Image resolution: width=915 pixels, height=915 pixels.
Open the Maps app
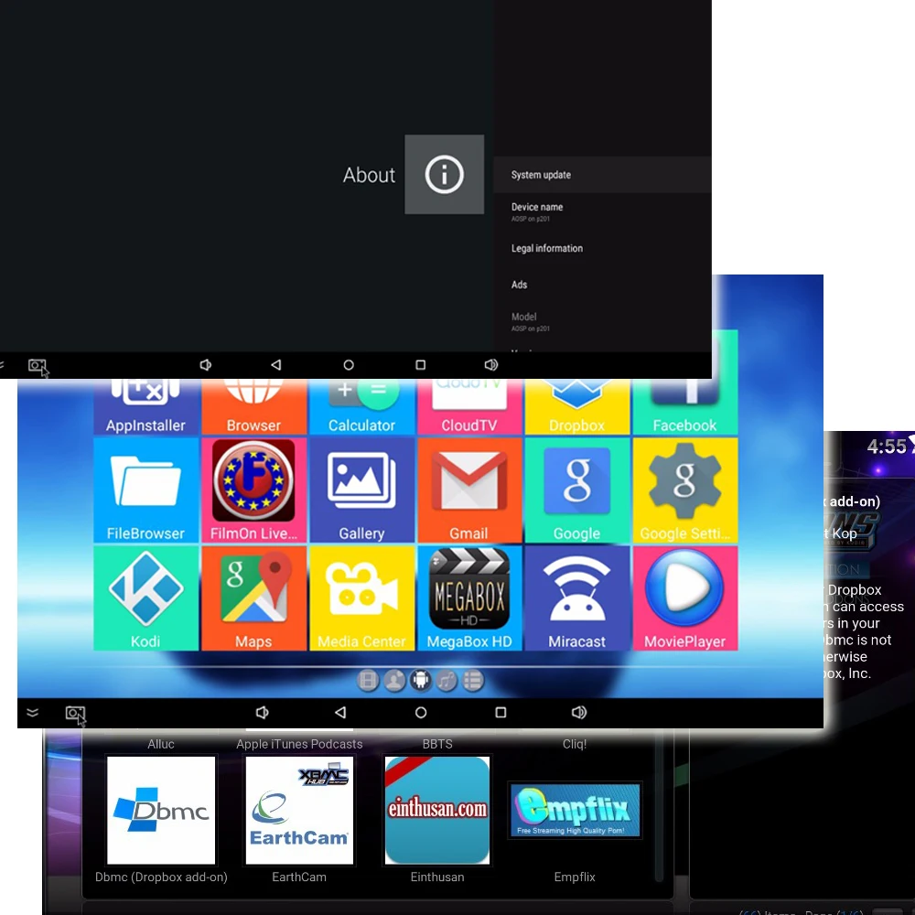click(x=253, y=598)
